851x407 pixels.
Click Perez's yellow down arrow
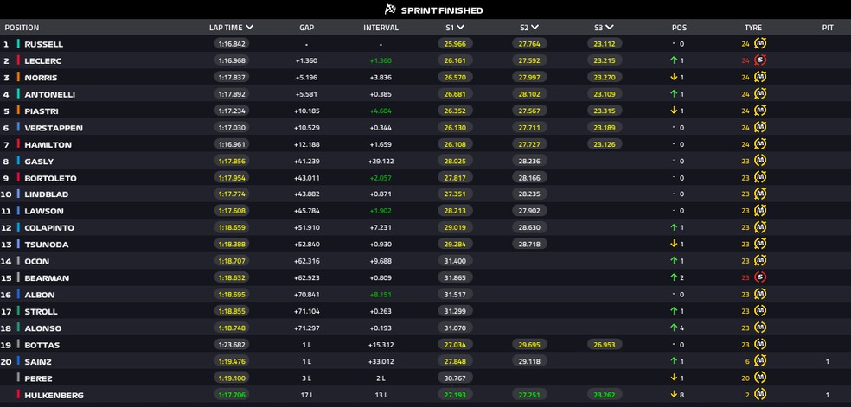click(x=674, y=378)
